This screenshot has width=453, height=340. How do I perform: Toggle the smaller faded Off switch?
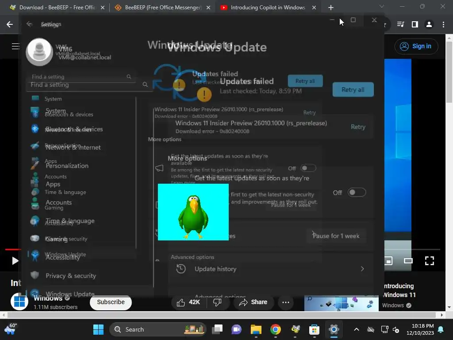click(308, 168)
